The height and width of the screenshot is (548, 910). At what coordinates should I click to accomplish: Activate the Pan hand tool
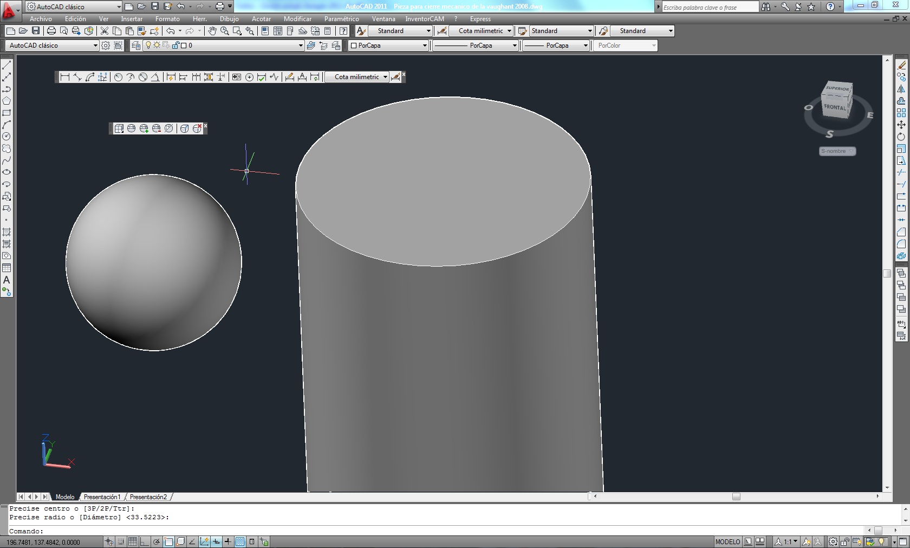(212, 31)
